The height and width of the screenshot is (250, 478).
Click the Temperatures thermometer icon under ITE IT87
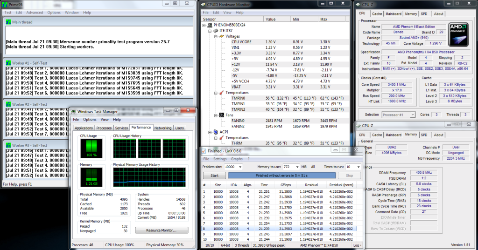[222, 93]
